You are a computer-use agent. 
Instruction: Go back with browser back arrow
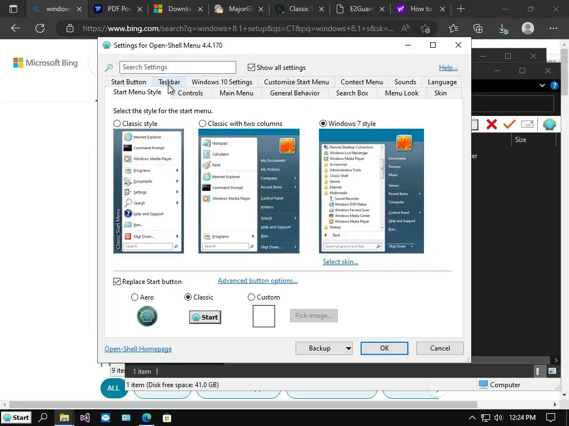click(15, 28)
